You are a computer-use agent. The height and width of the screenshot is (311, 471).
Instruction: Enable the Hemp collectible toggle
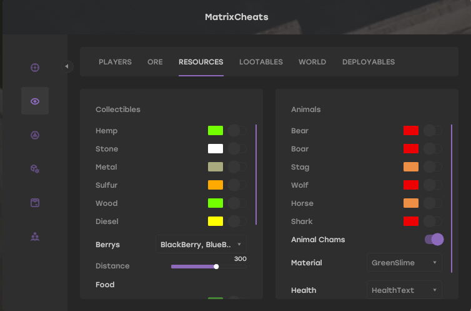point(237,131)
